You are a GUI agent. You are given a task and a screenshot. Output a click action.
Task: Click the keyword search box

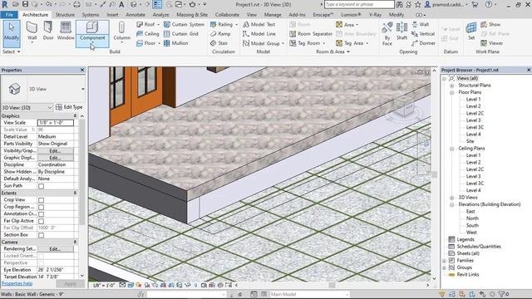tap(359, 4)
